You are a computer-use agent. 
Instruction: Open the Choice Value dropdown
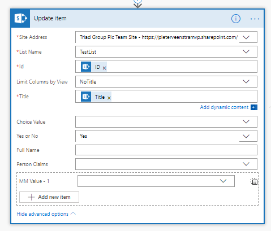[246, 121]
